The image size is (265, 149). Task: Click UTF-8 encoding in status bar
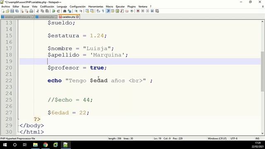(234, 139)
